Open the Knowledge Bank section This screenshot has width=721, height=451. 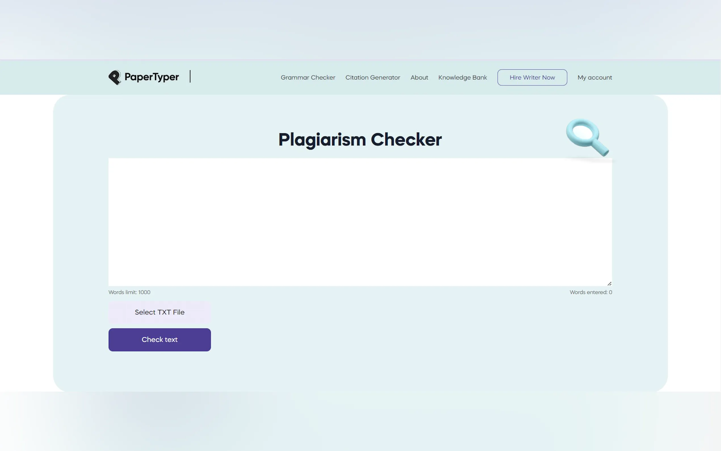pyautogui.click(x=462, y=78)
